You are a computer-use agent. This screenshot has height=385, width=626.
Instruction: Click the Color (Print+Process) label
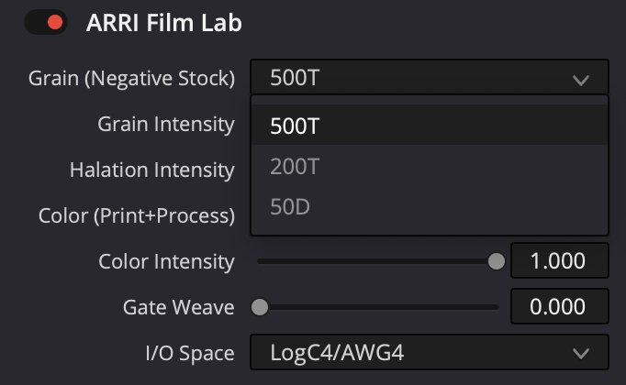pos(136,216)
